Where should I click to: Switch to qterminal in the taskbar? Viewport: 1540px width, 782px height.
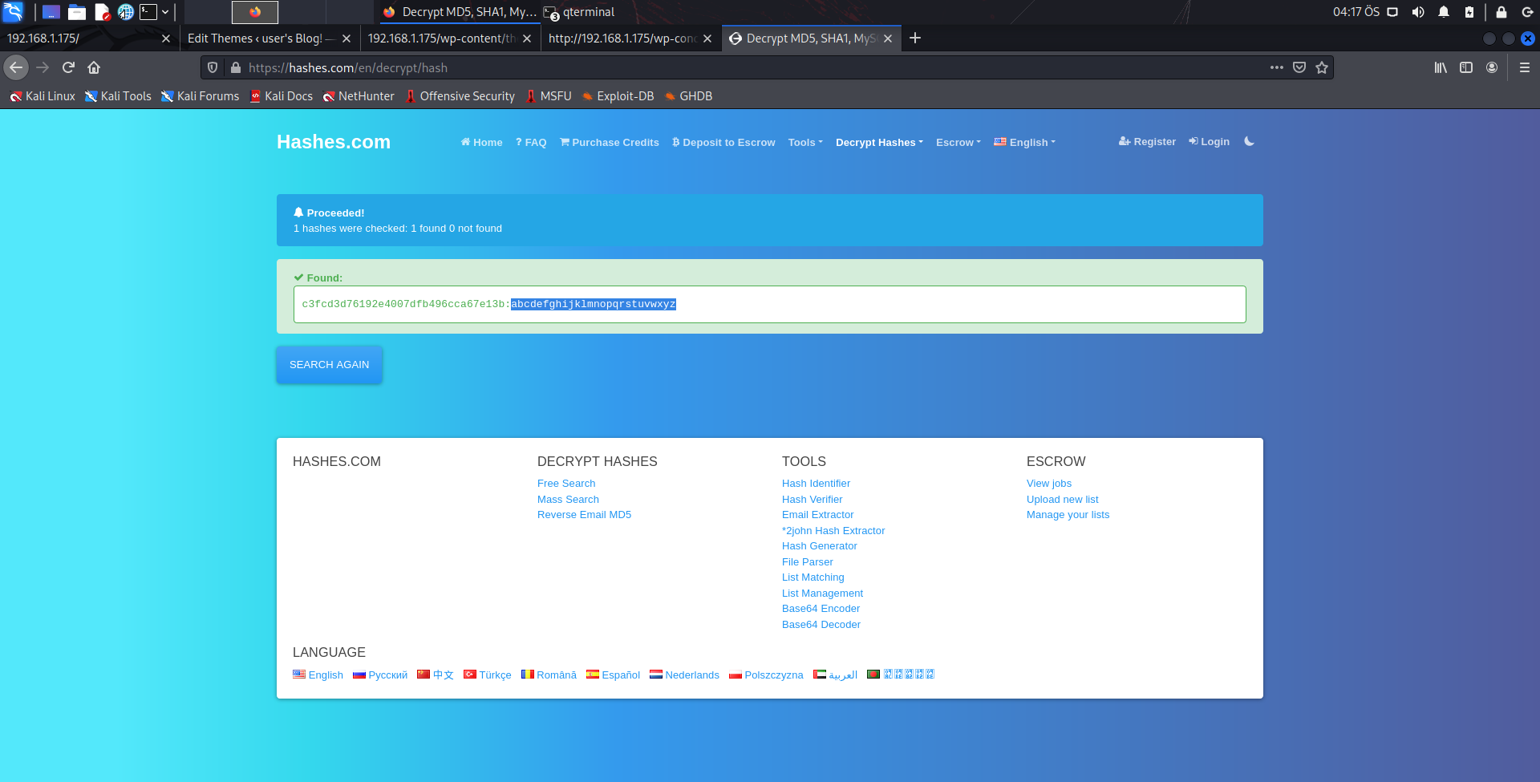pos(579,12)
